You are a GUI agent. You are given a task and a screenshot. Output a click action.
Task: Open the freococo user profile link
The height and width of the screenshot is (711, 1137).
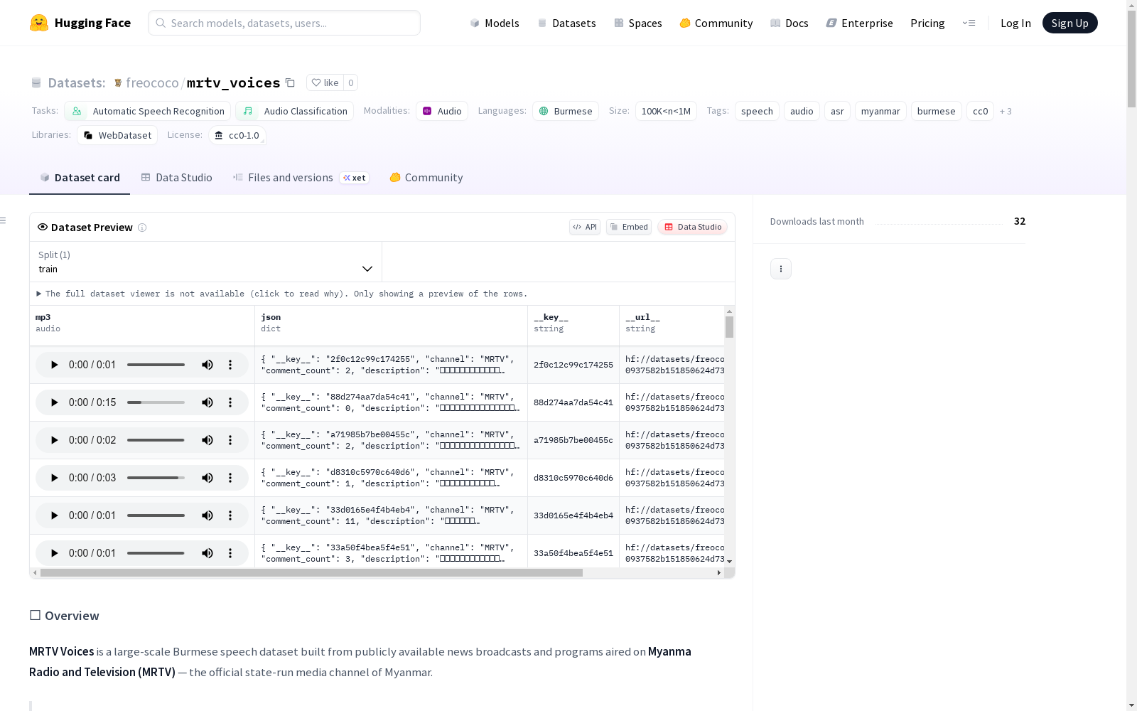pyautogui.click(x=152, y=82)
